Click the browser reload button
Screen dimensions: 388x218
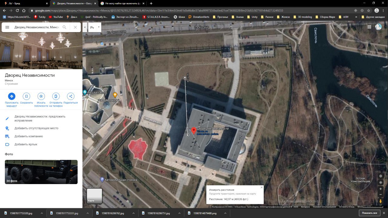click(x=17, y=10)
